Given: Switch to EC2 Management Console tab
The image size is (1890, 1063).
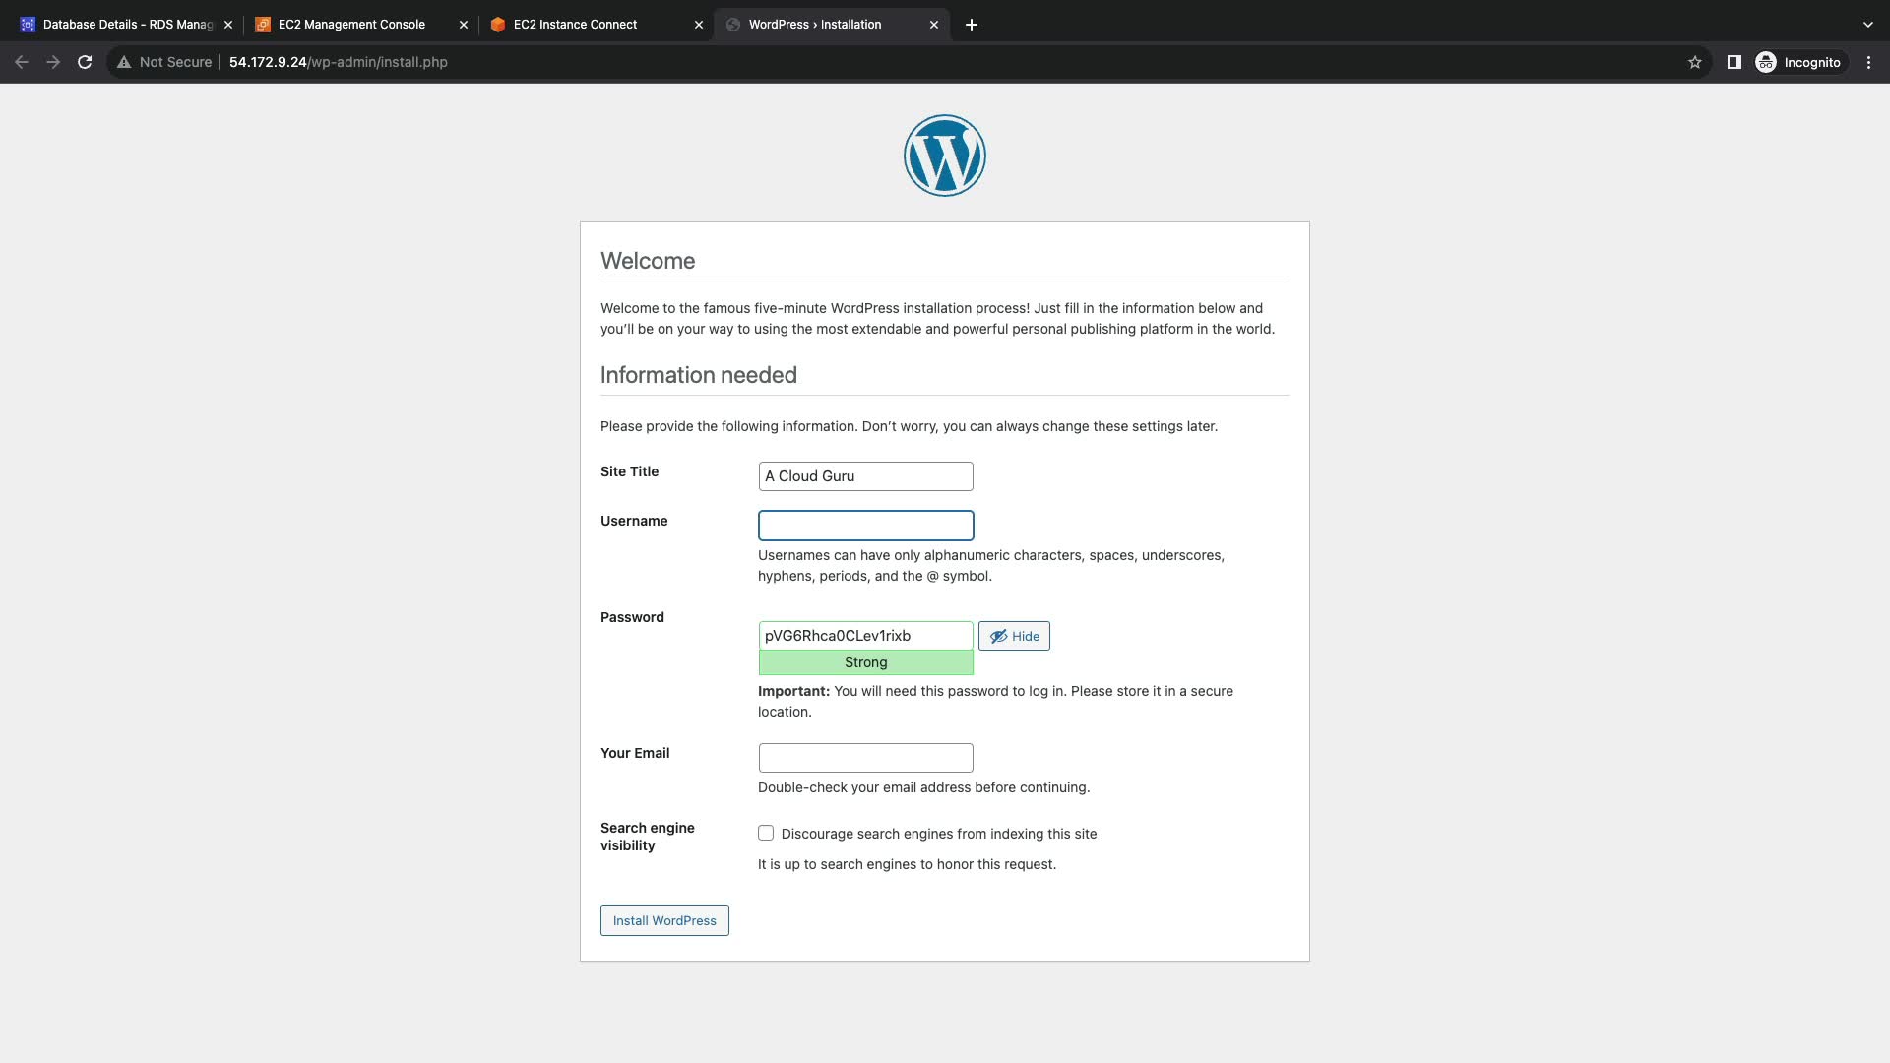Looking at the screenshot, I should coord(351,25).
